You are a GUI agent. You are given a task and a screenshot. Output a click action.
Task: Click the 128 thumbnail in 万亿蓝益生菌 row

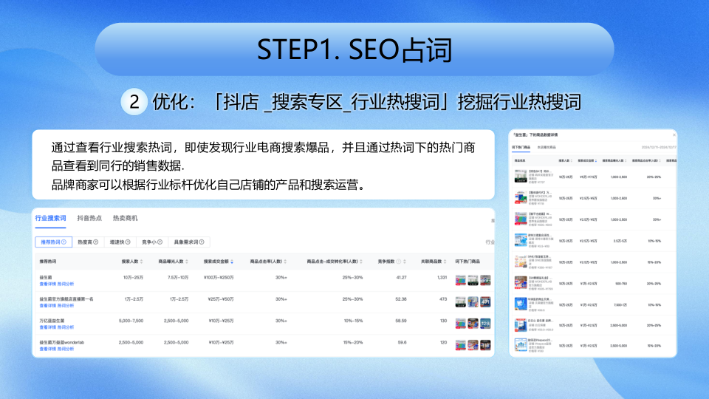tap(485, 324)
